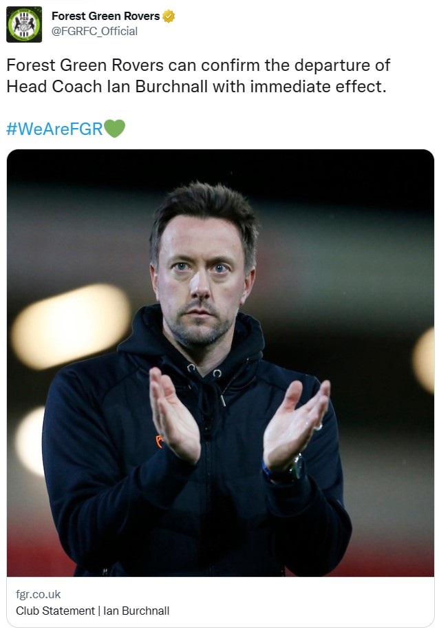This screenshot has height=634, width=439.
Task: Open the Forest Green Rovers crest avatar
Action: coord(24,24)
